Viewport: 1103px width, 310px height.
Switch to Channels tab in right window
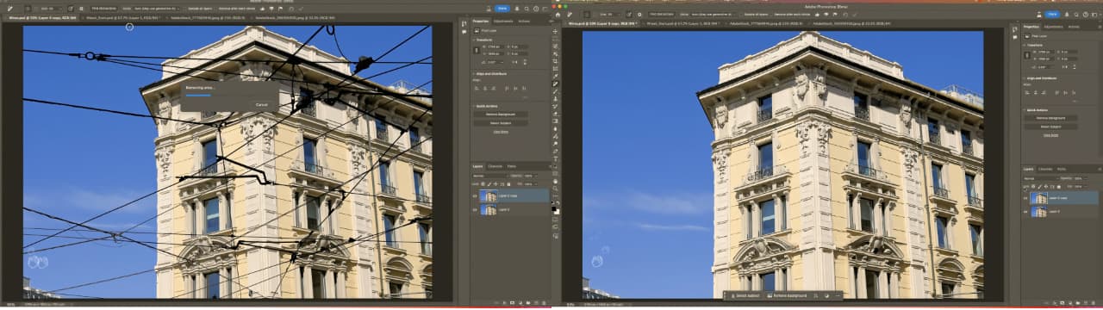coord(1045,169)
